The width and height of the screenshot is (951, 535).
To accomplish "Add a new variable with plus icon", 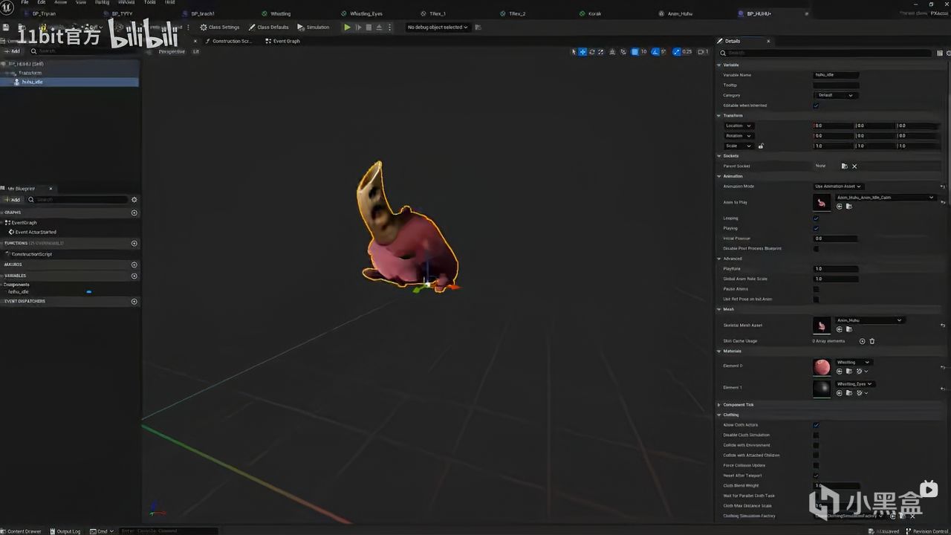I will [134, 276].
